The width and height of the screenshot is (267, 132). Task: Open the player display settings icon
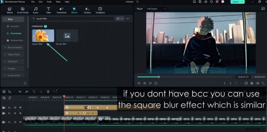[x=246, y=83]
